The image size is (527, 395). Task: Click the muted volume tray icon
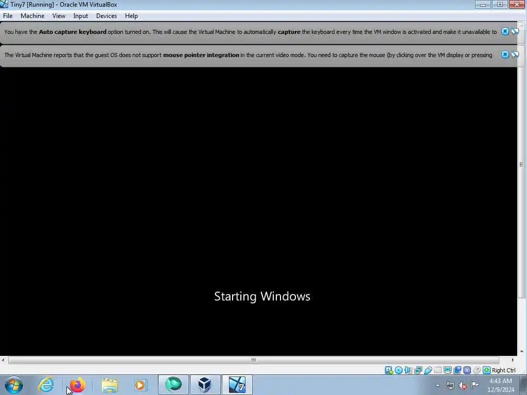463,386
